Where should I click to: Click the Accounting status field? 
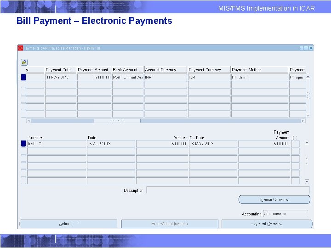285,214
